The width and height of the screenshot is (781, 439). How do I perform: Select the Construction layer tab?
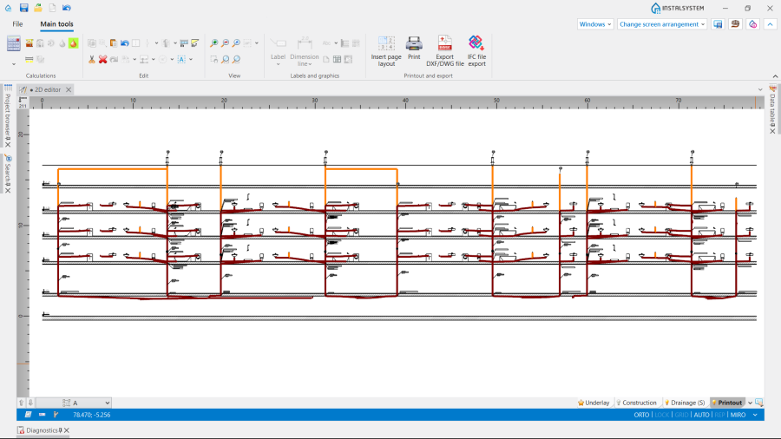(x=637, y=403)
